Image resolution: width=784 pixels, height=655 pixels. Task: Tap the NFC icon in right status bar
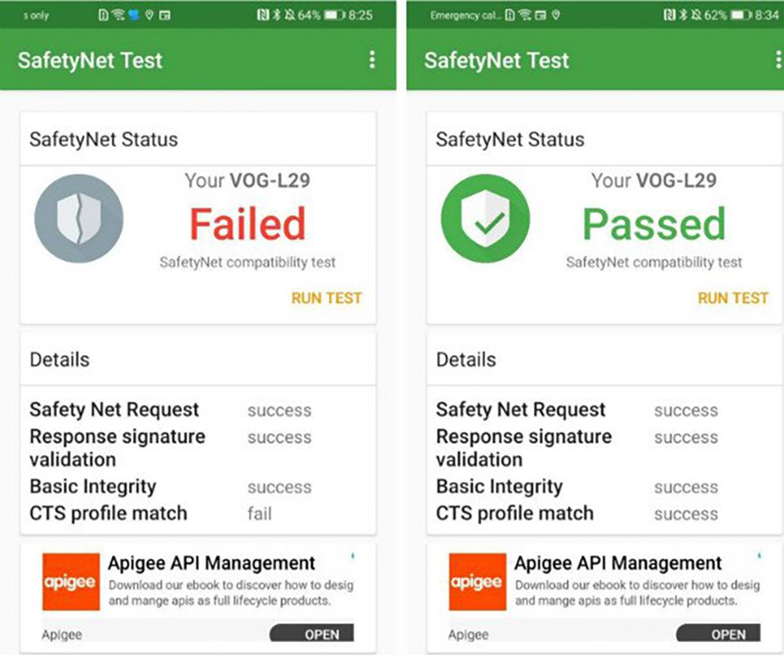click(669, 15)
